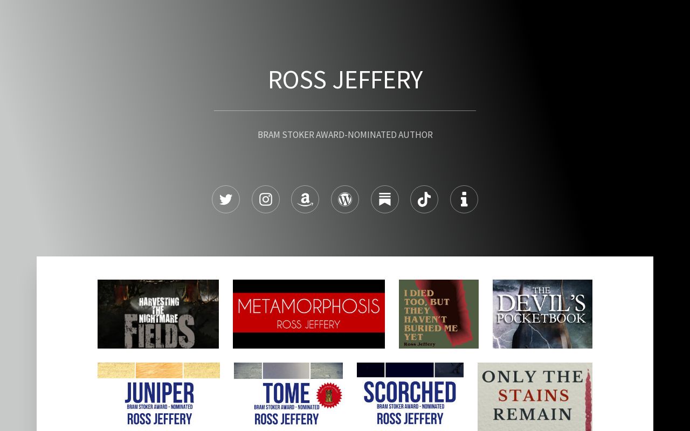Screen dimensions: 690x431
Task: Click the horizontal divider under the heading
Action: click(x=345, y=110)
